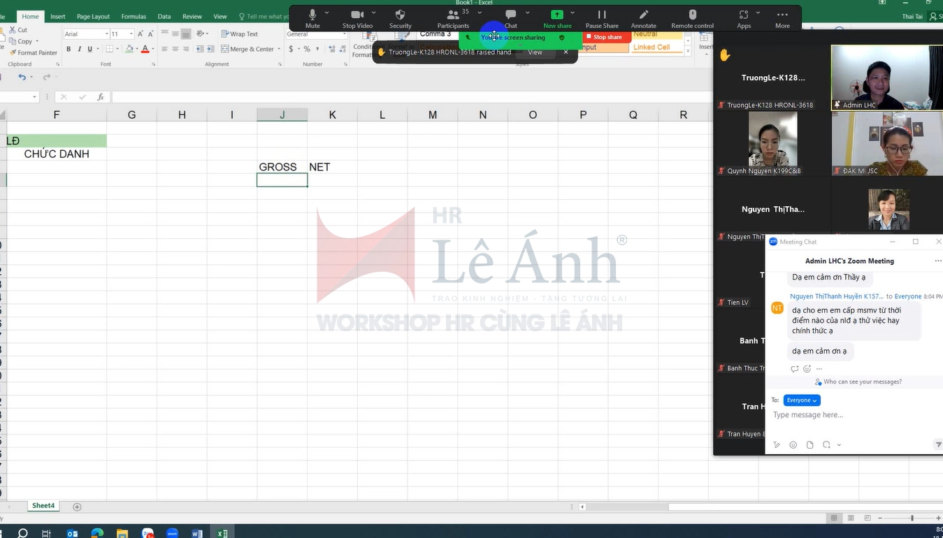The image size is (943, 538).
Task: Insert function using fx icon
Action: tap(101, 97)
